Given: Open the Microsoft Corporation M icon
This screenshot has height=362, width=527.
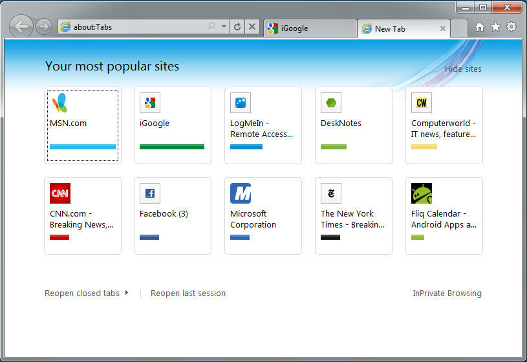Looking at the screenshot, I should pos(241,193).
